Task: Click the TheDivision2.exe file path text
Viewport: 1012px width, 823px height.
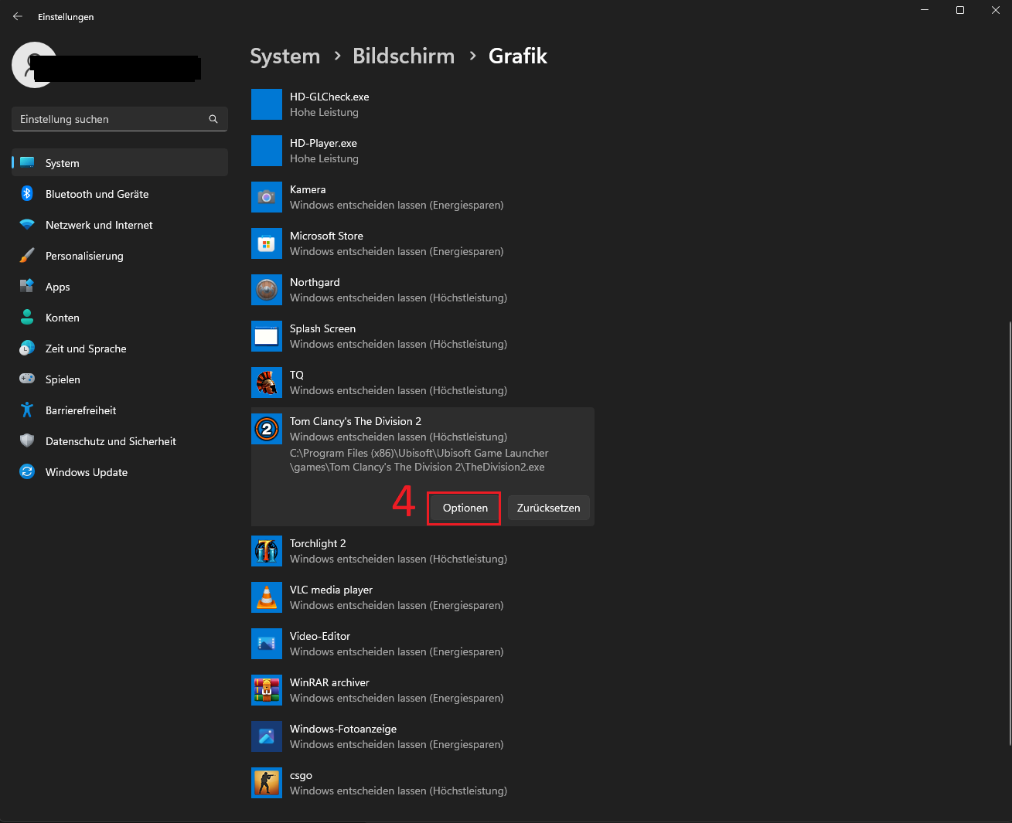Action: [419, 460]
